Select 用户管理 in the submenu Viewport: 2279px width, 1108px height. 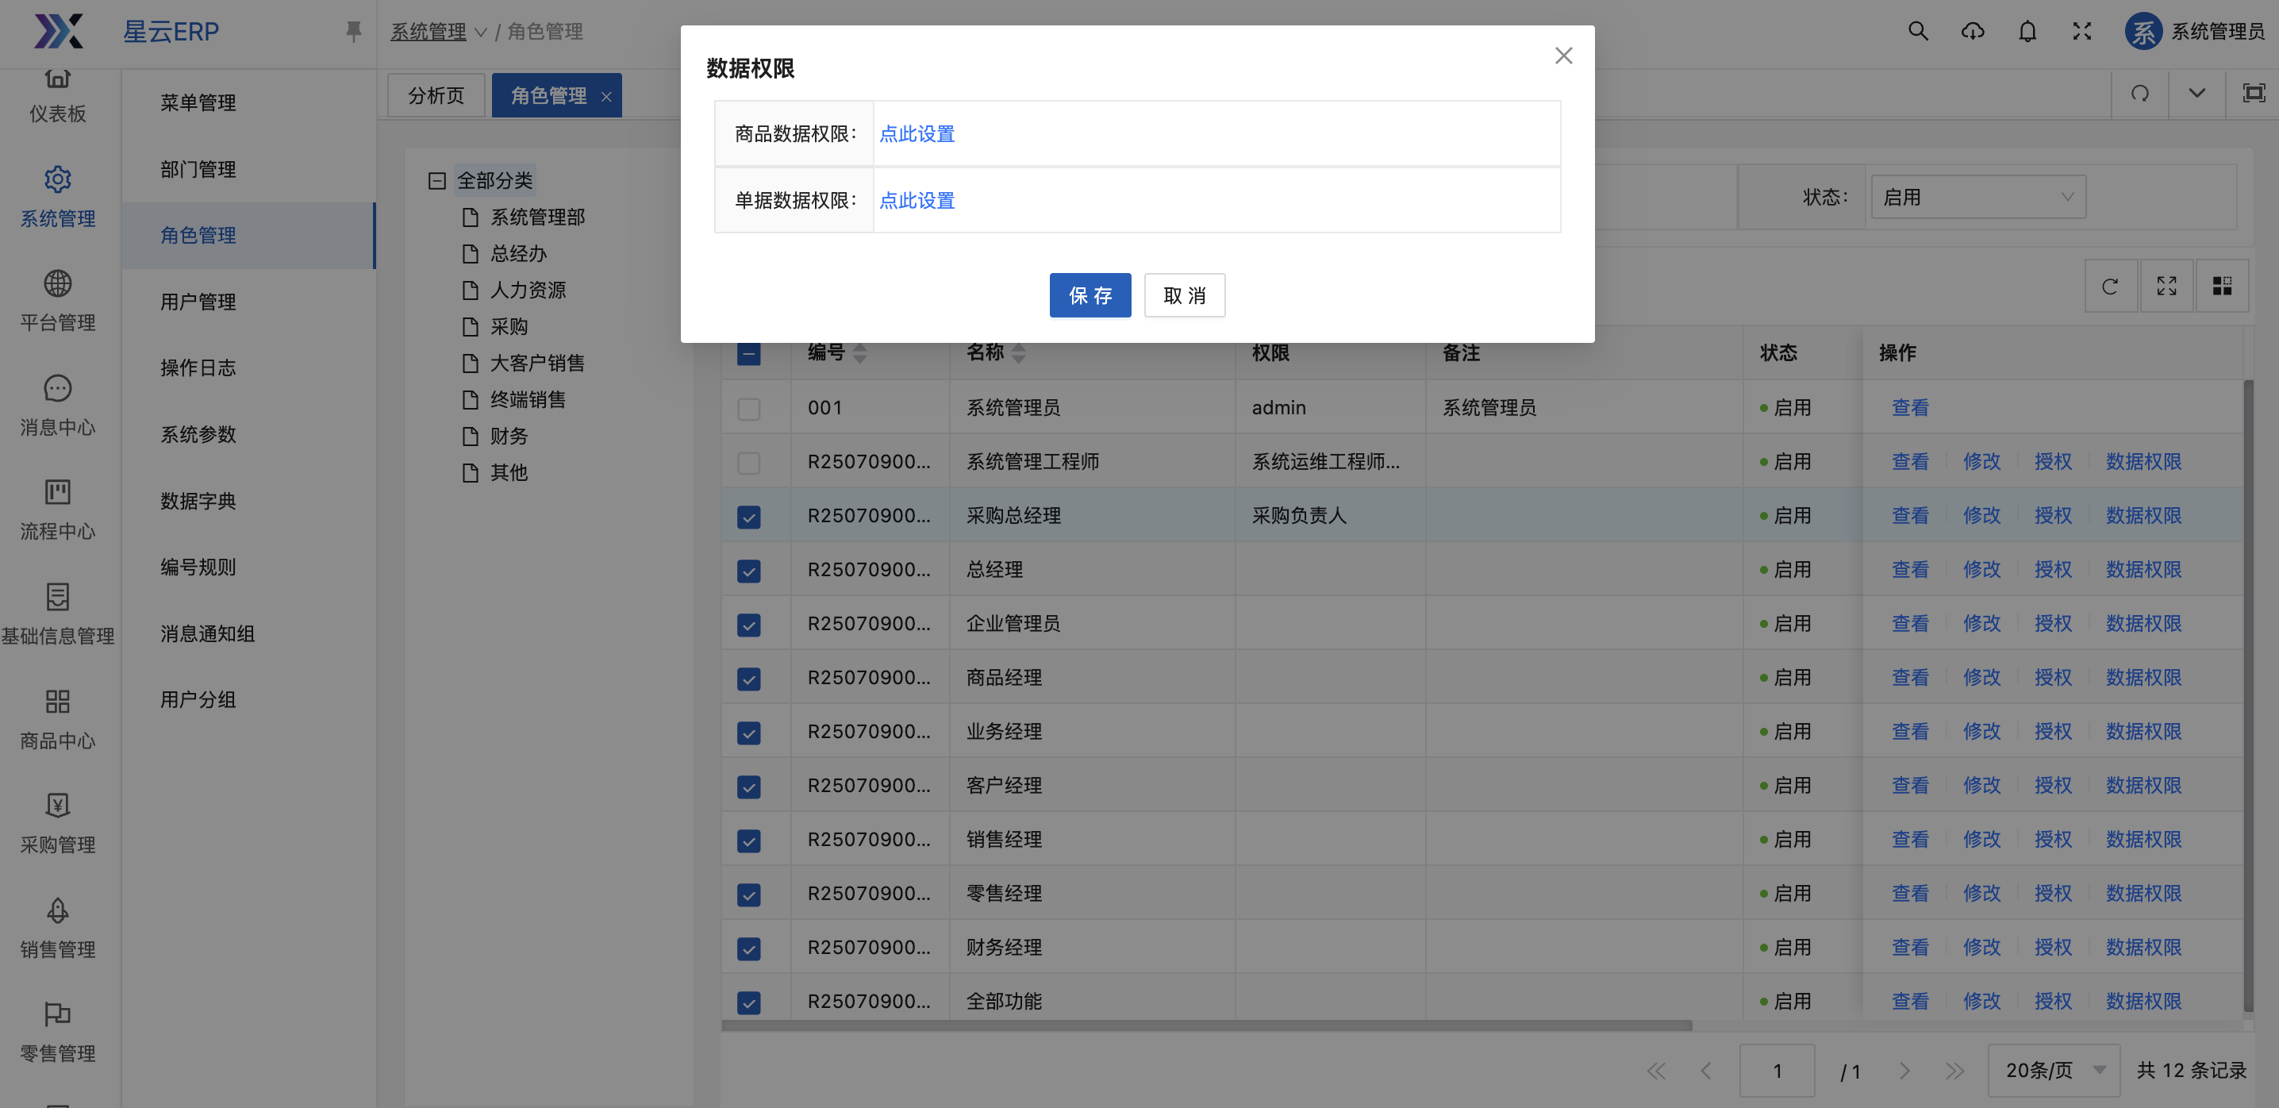coord(198,302)
